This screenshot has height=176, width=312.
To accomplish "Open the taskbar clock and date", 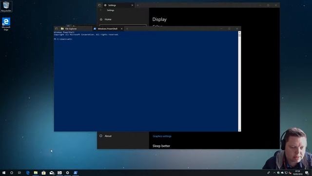I will 297,173.
